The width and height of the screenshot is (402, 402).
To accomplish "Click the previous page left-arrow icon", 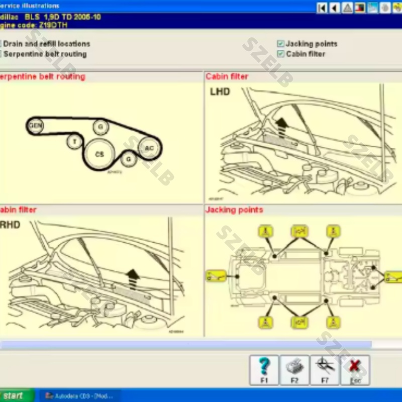I will [335, 8].
